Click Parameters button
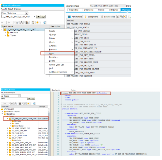 click(75, 17)
